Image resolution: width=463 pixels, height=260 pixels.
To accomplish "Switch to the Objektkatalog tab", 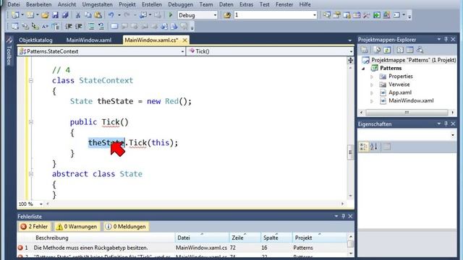I will pos(35,40).
